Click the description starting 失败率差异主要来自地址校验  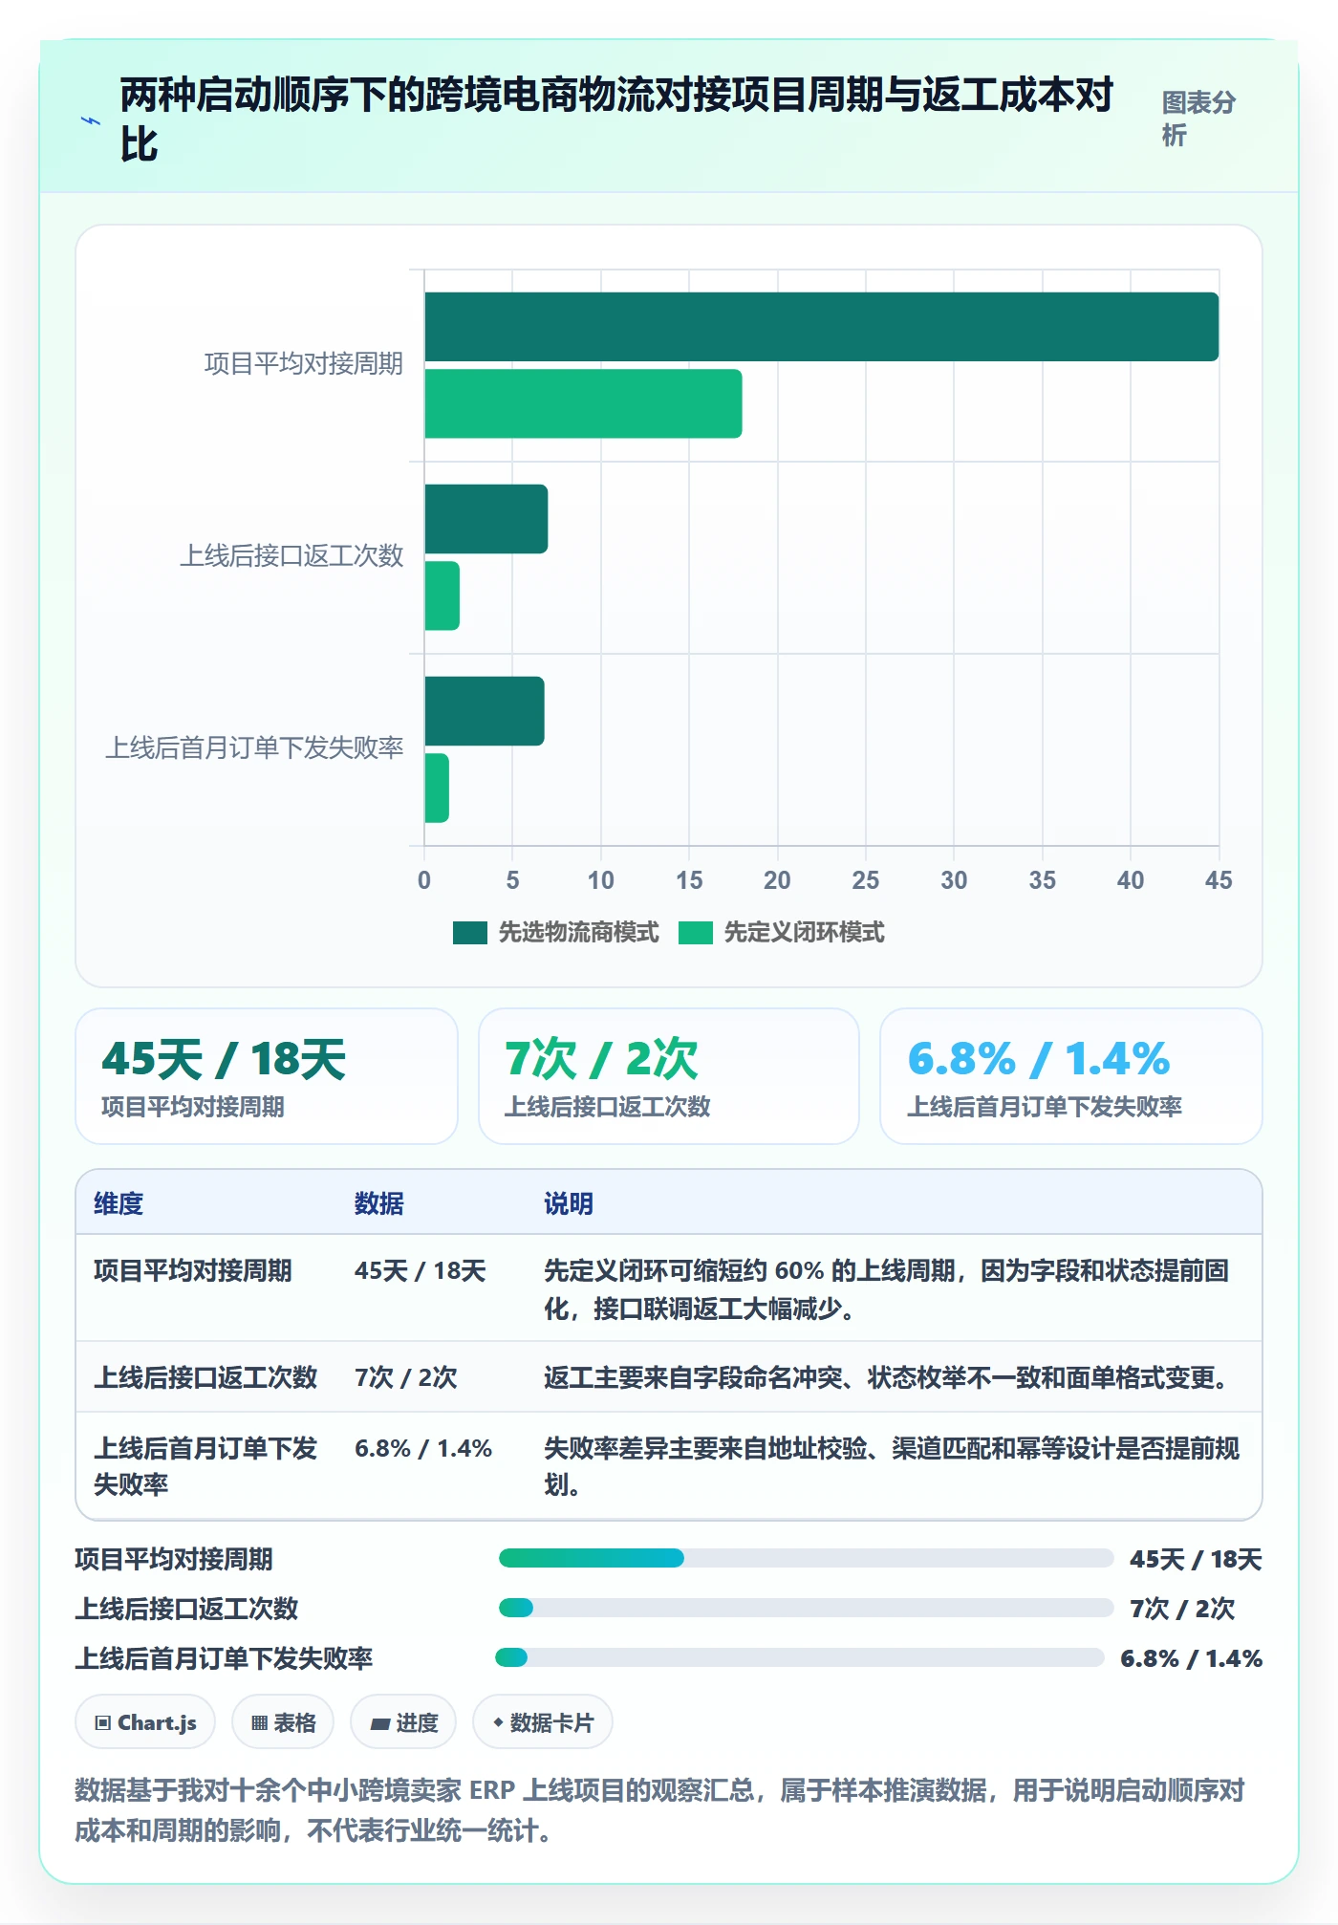(893, 1466)
